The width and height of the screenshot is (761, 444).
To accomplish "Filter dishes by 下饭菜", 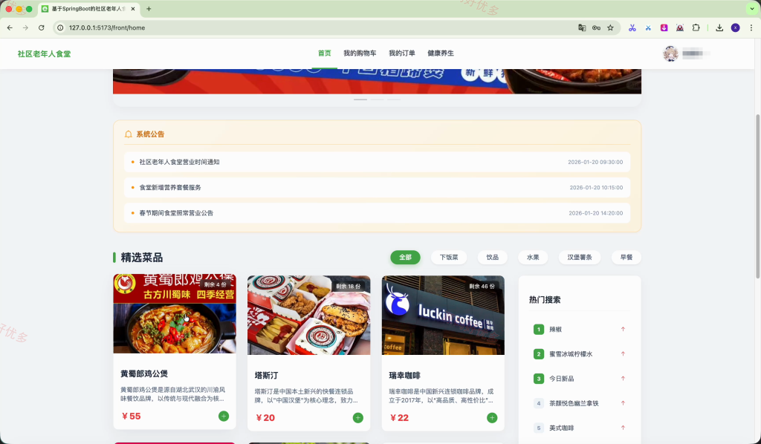I will [449, 258].
